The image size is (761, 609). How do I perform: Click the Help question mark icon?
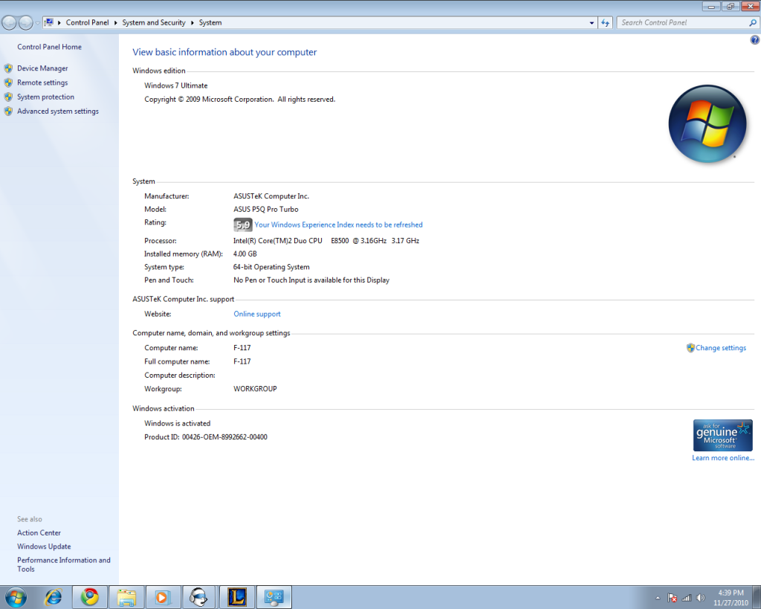[x=755, y=40]
